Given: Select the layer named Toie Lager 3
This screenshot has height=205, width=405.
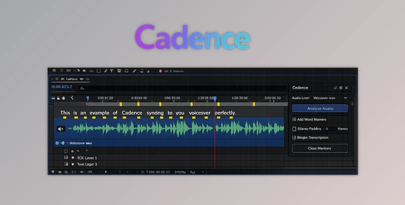Looking at the screenshot, I should point(87,164).
